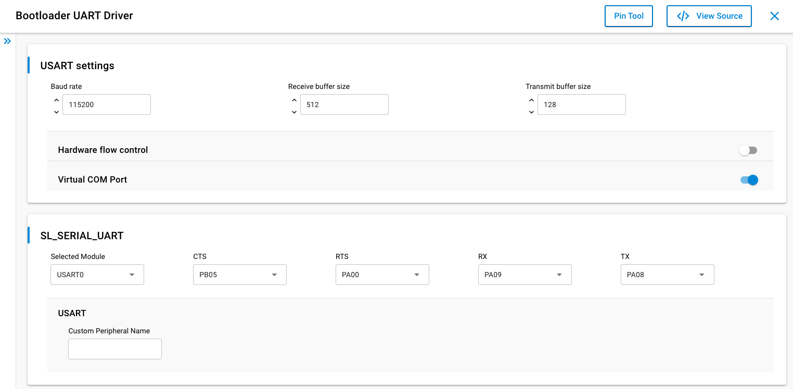Close the Bootloader UART Driver panel
The image size is (793, 389).
click(x=774, y=16)
